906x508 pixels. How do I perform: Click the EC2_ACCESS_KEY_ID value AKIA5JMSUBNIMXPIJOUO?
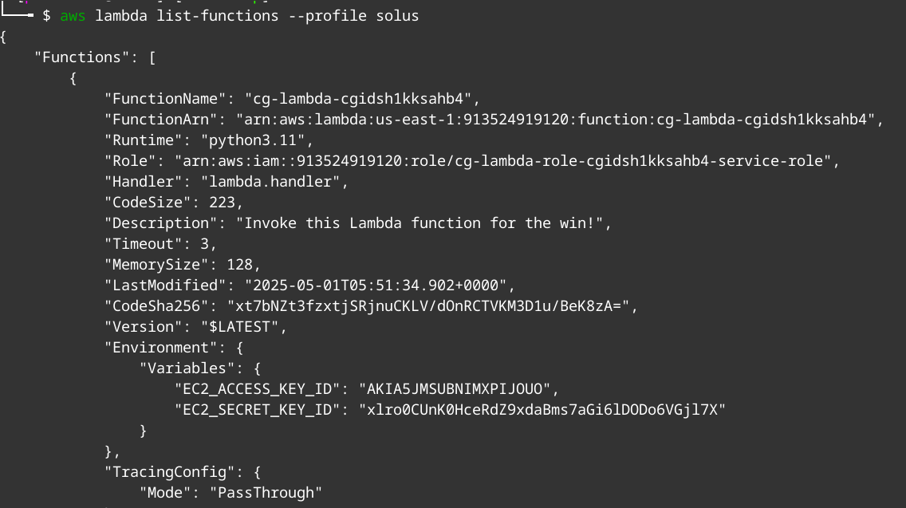point(455,389)
